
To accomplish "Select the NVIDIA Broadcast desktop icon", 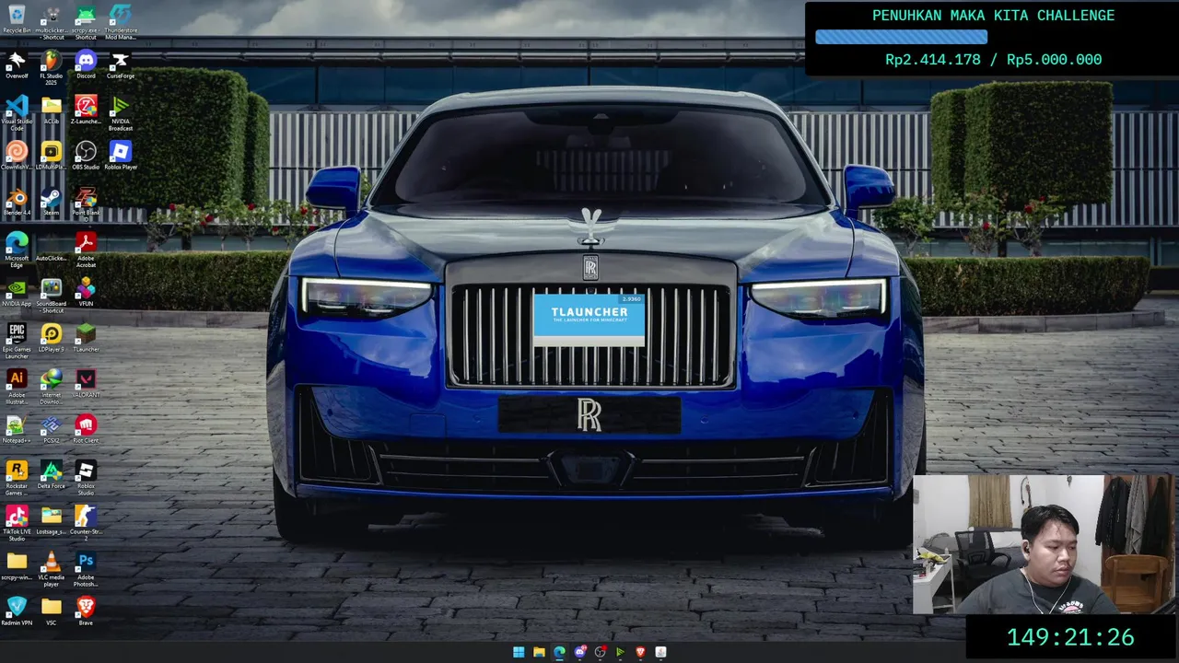I will (x=121, y=113).
